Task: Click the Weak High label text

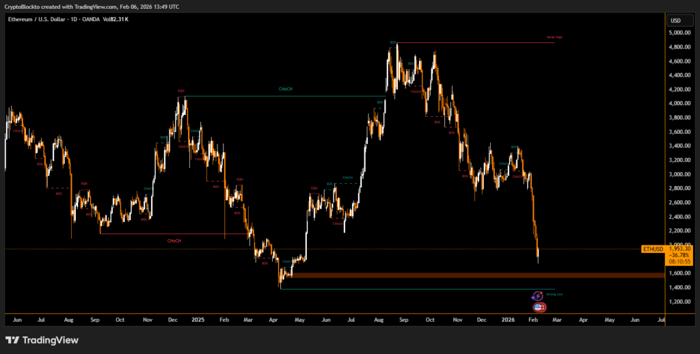Action: coord(554,37)
